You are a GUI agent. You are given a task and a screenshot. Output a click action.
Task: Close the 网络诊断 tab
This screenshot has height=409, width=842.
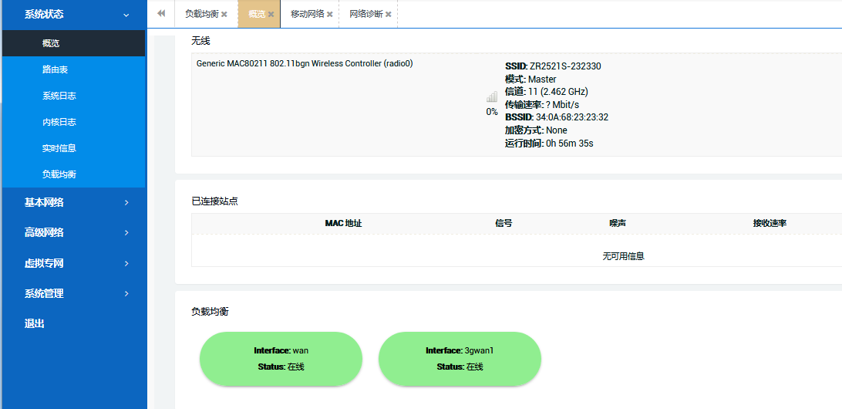[388, 15]
